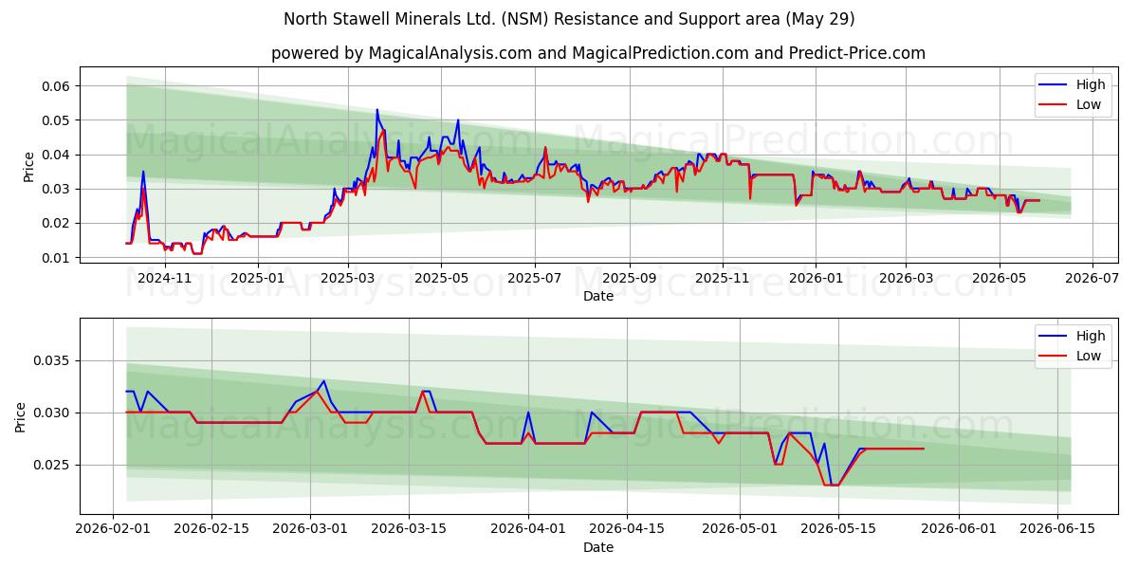
Task: Click the '2026-06-01' lower axis label
Action: point(958,530)
